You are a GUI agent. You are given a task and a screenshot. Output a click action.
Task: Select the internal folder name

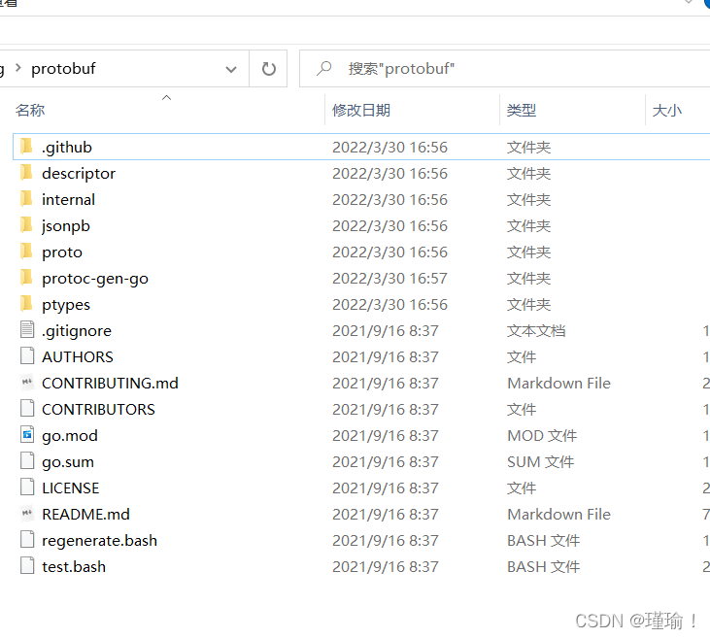[x=68, y=200]
